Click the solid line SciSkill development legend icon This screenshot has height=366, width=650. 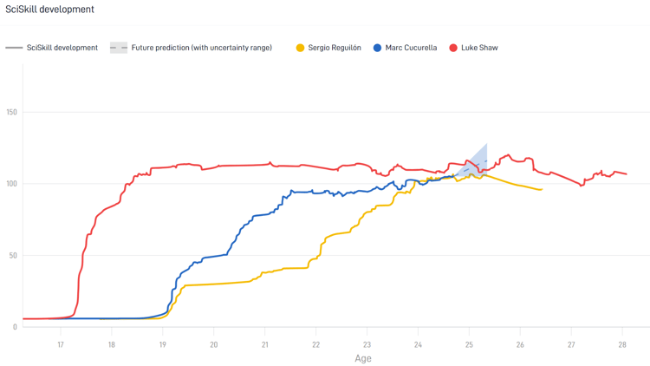[14, 48]
